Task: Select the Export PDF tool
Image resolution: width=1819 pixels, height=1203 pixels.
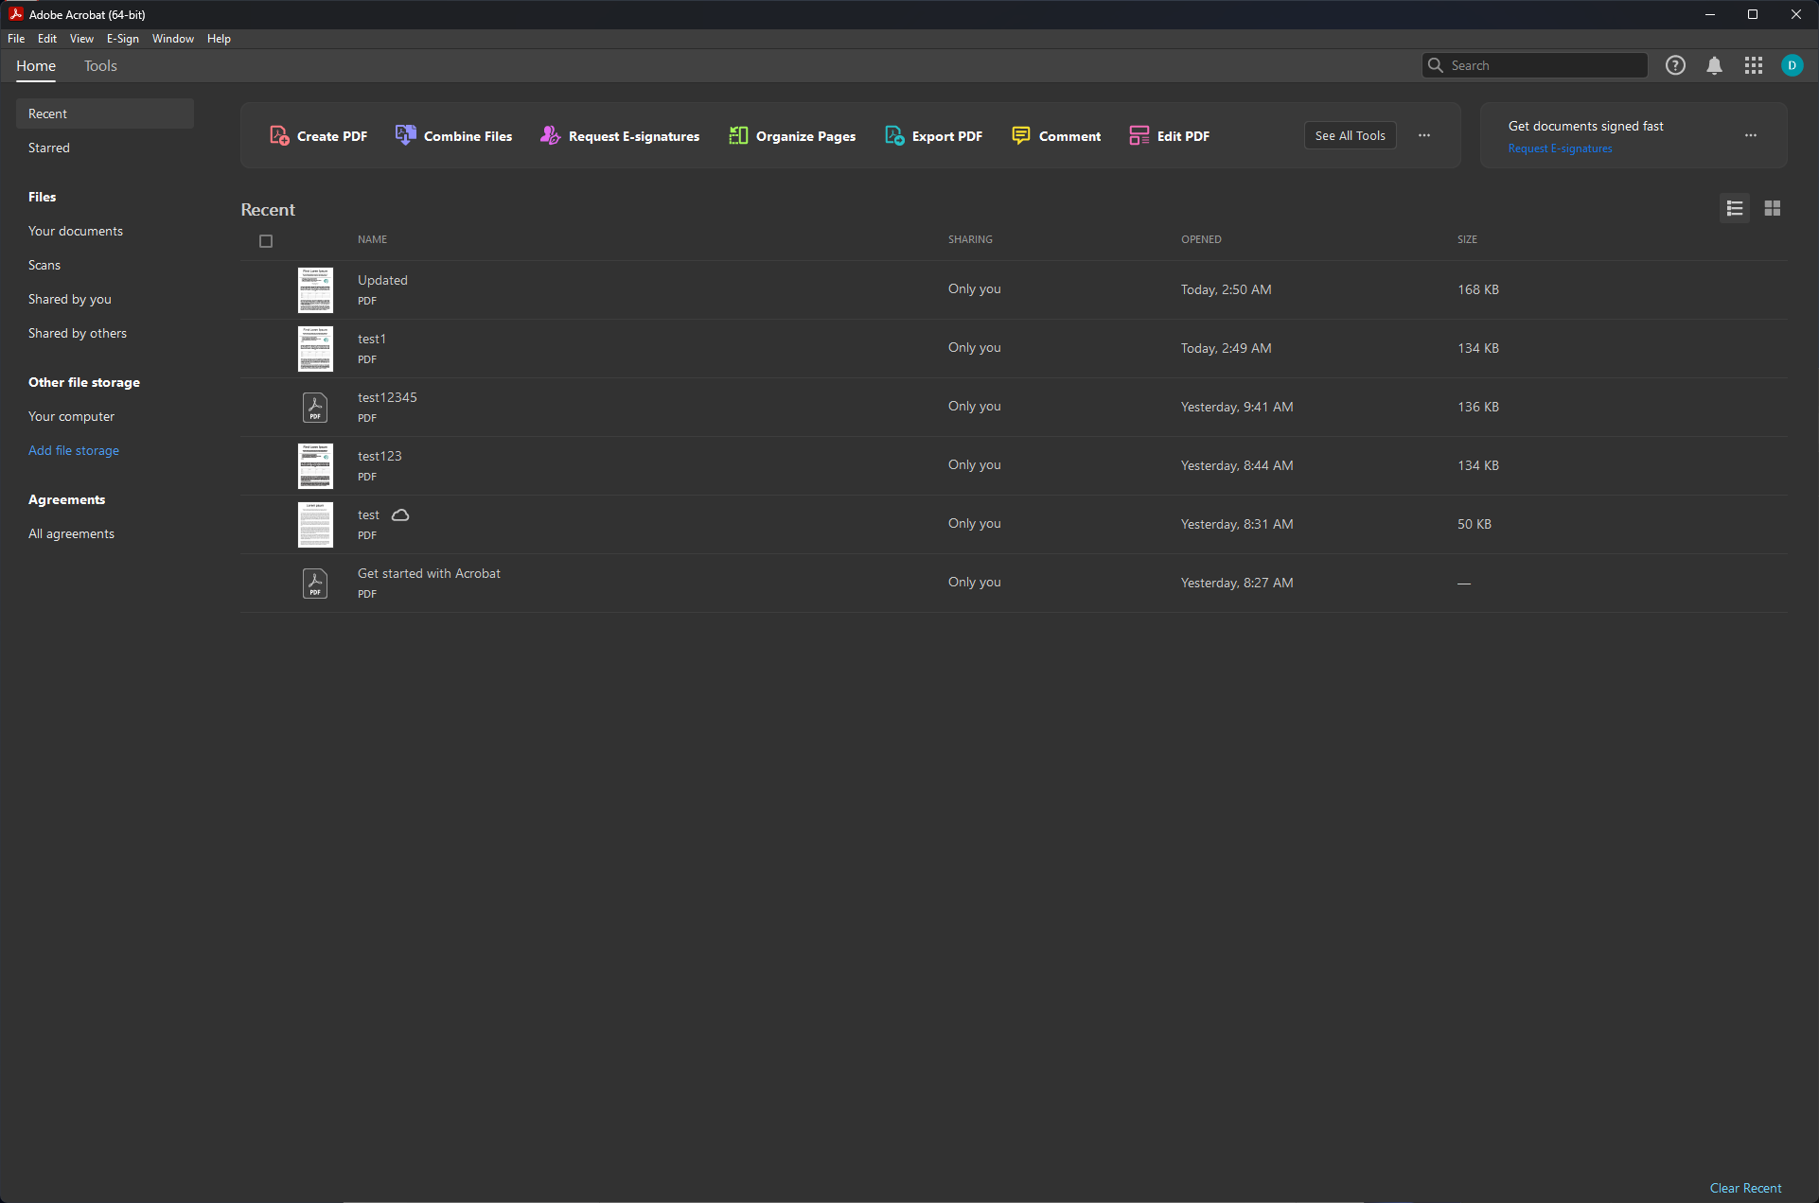Action: [934, 136]
